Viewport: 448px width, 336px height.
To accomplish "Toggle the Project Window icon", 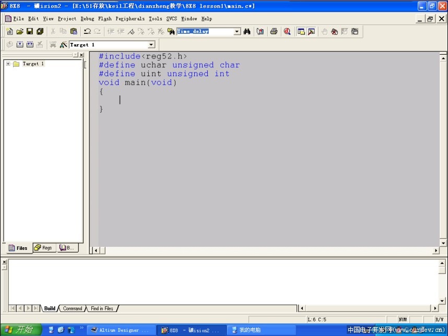I will (301, 31).
